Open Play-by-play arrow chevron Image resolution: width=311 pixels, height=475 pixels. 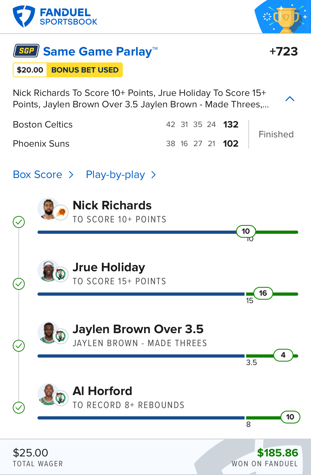coord(153,175)
